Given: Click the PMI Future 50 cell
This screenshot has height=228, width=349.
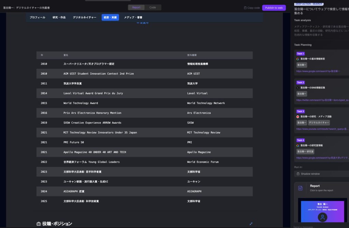Looking at the screenshot, I should (74, 142).
